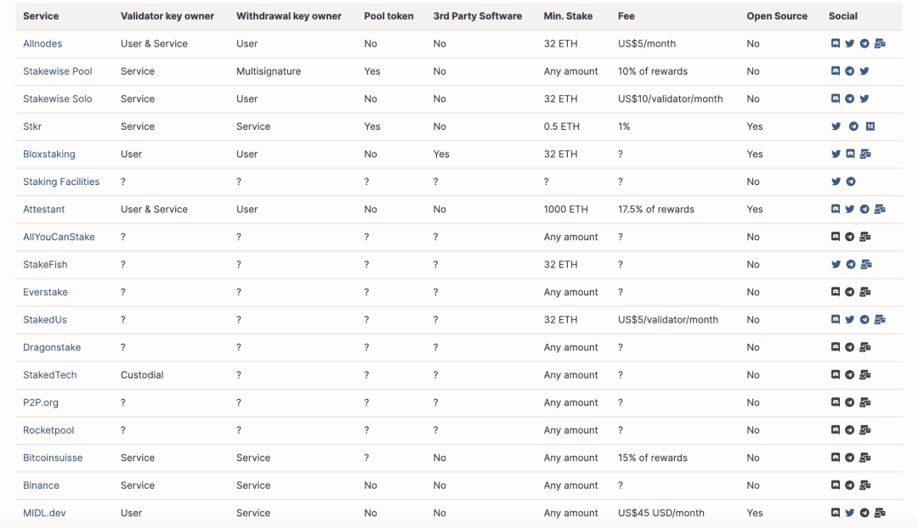Visit the StakeFish link
The height and width of the screenshot is (528, 918).
click(45, 264)
